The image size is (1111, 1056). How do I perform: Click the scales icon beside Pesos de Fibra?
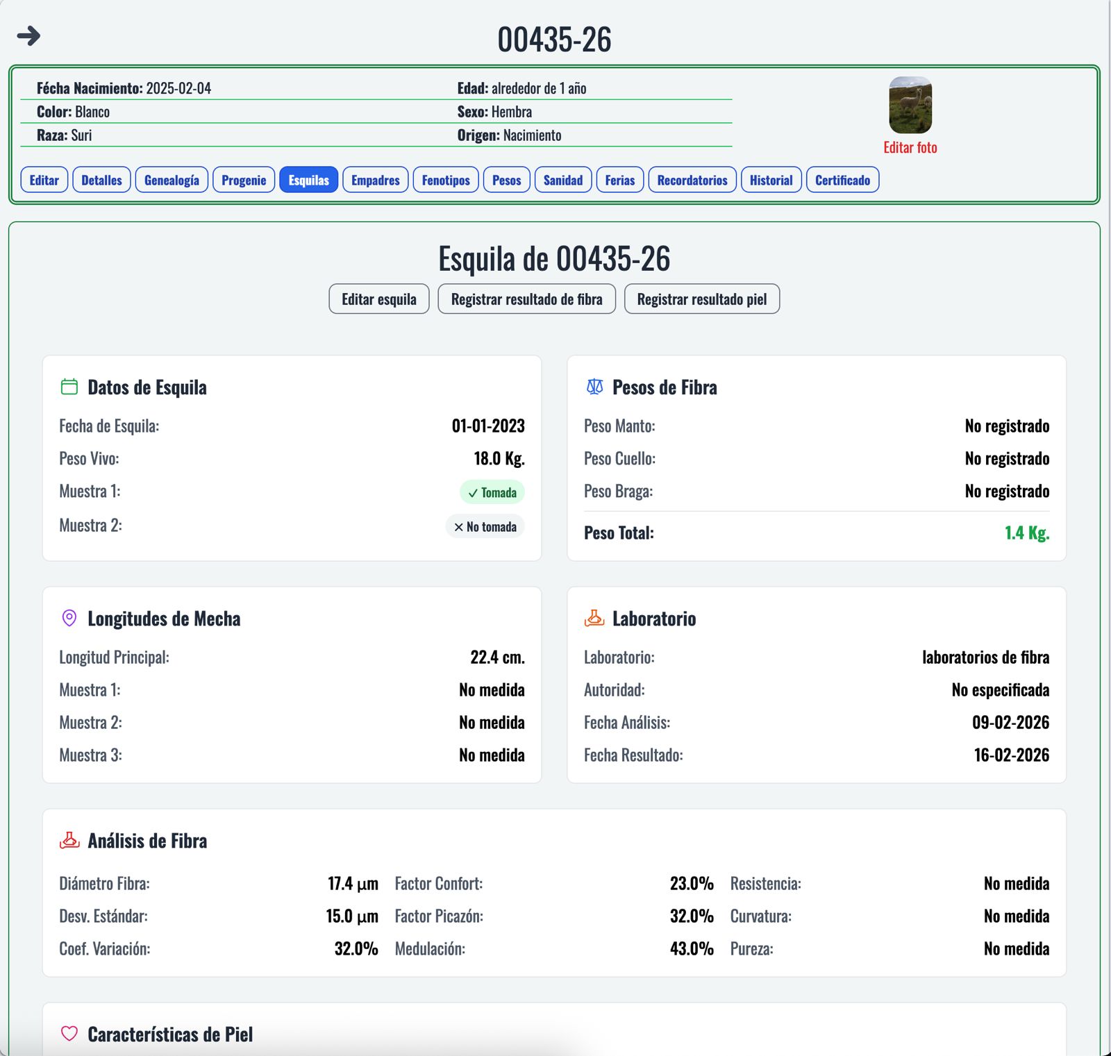coord(594,387)
